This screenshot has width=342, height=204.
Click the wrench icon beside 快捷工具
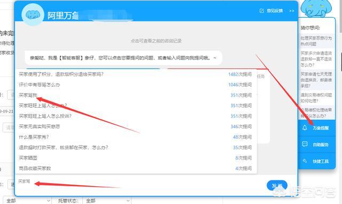tap(305, 161)
